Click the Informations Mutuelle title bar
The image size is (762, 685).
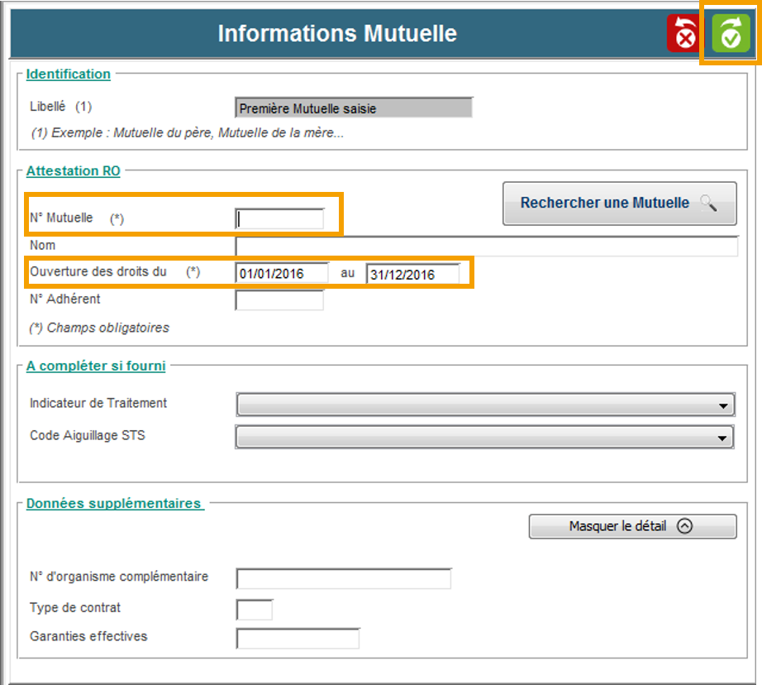click(x=337, y=34)
